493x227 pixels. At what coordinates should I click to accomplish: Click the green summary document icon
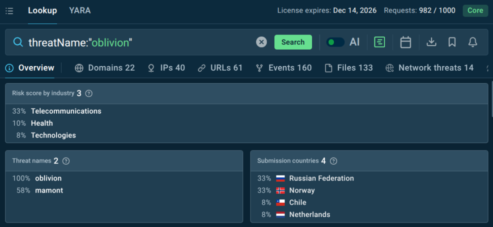pos(379,42)
